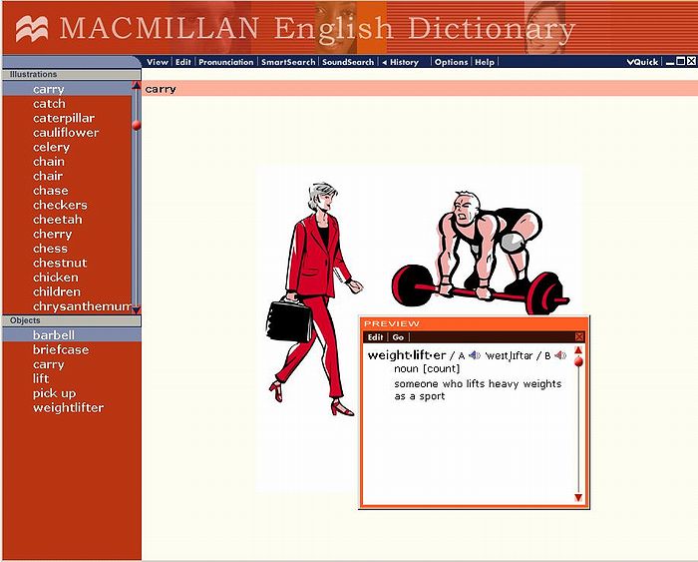
Task: Close the Preview popup window
Action: click(x=579, y=337)
